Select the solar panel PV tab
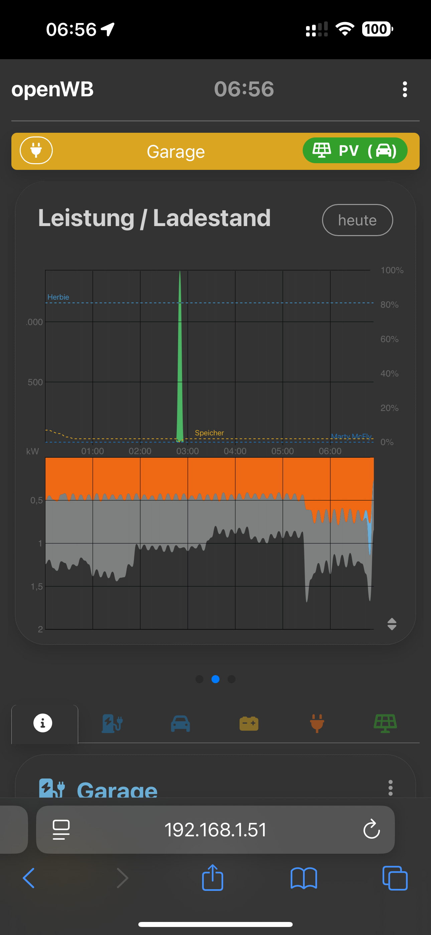Screen dimensions: 431x935 [385, 723]
